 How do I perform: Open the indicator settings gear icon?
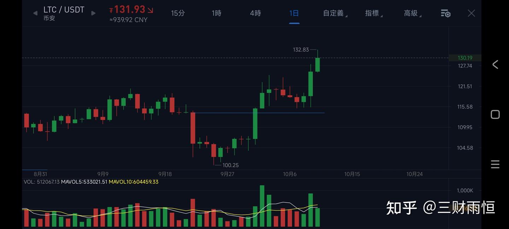(445, 13)
